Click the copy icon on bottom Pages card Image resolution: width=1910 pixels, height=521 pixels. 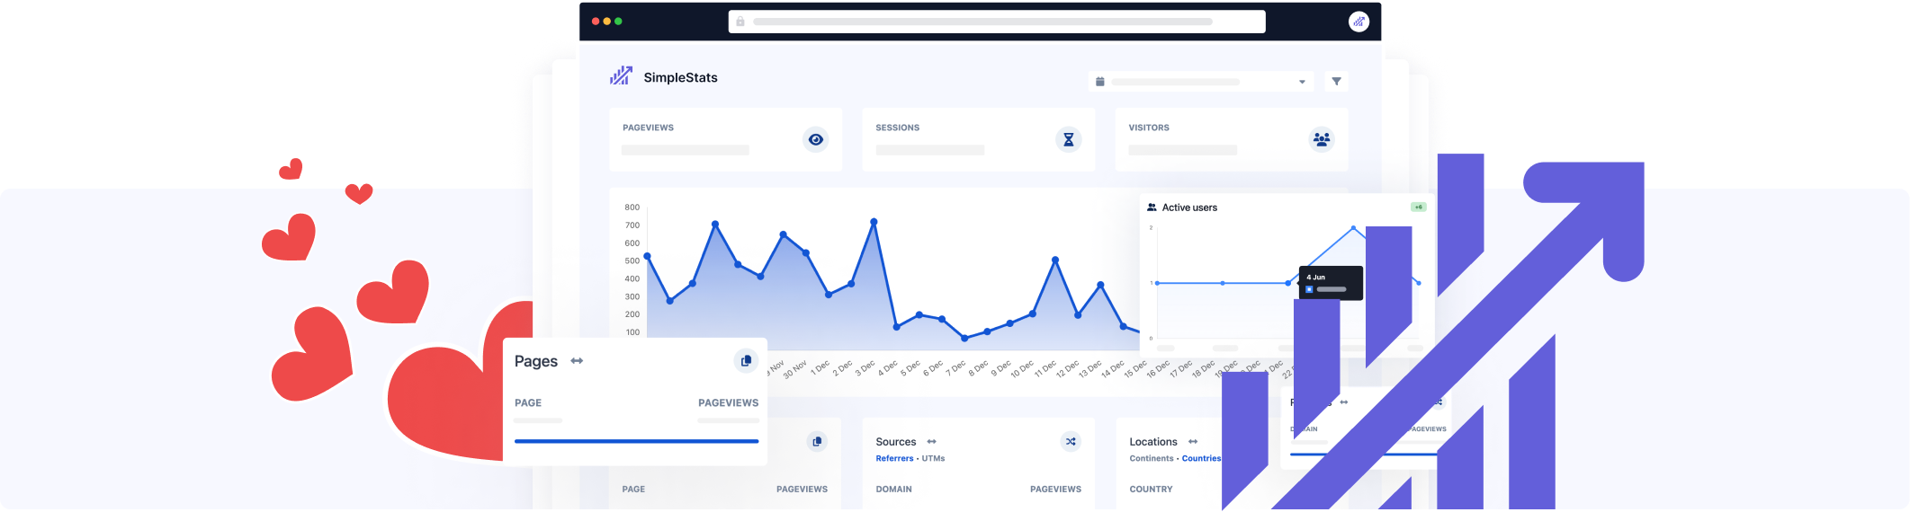(816, 442)
